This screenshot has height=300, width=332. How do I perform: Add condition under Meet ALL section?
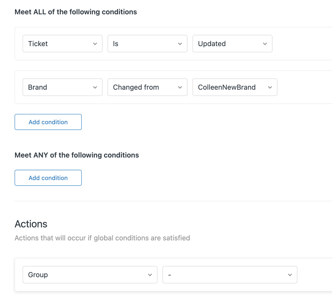48,122
